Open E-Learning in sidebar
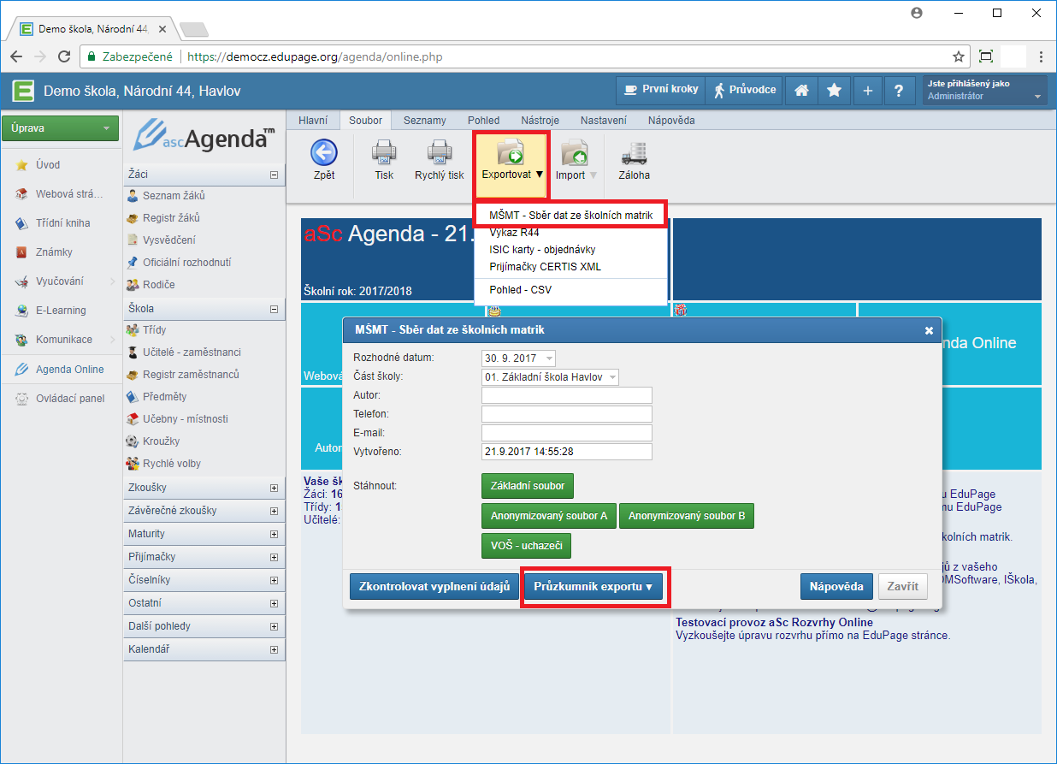Screen dimensions: 1057x764 click(61, 311)
